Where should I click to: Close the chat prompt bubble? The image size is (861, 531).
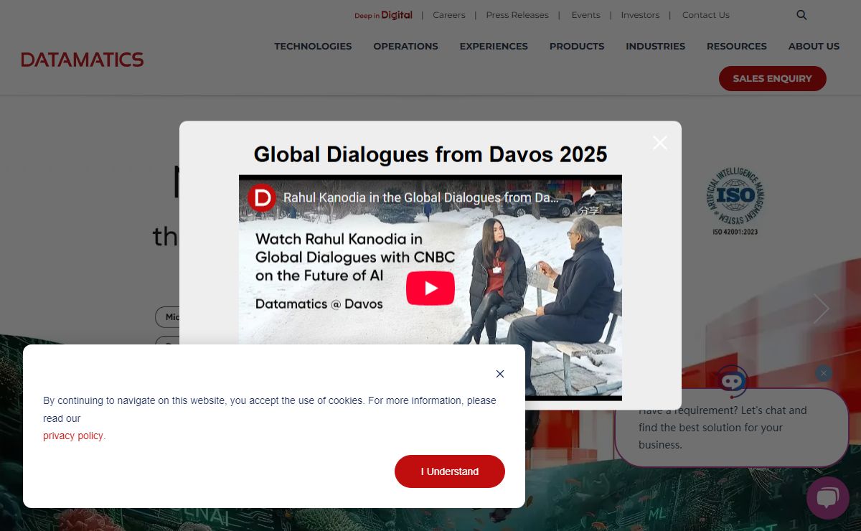coord(824,373)
